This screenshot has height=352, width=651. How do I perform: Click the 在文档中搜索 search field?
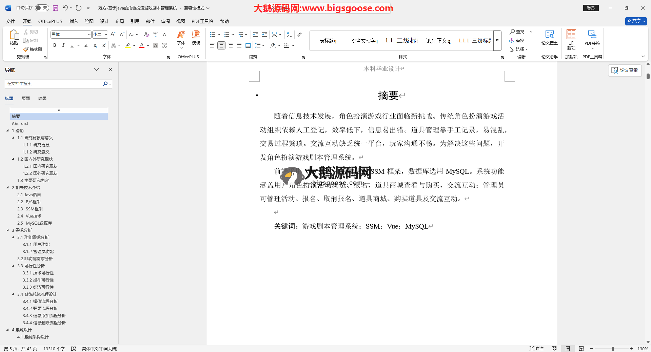(x=54, y=84)
